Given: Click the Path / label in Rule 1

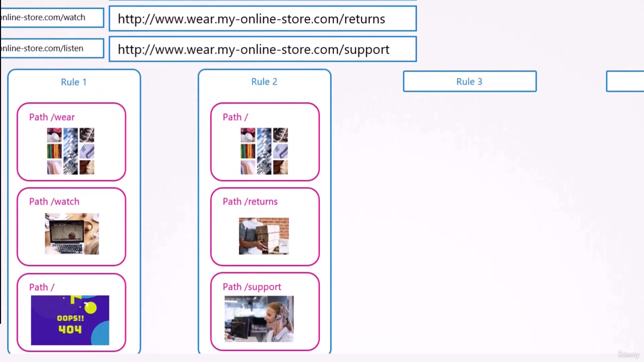Looking at the screenshot, I should [42, 287].
